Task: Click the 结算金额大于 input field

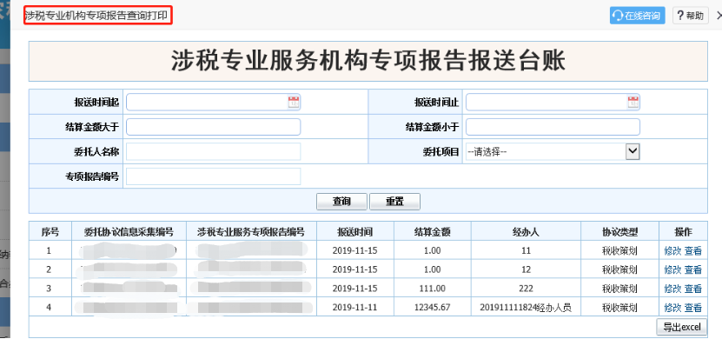Action: 213,127
